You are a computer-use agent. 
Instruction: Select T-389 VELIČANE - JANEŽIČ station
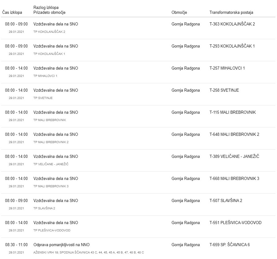click(x=234, y=156)
